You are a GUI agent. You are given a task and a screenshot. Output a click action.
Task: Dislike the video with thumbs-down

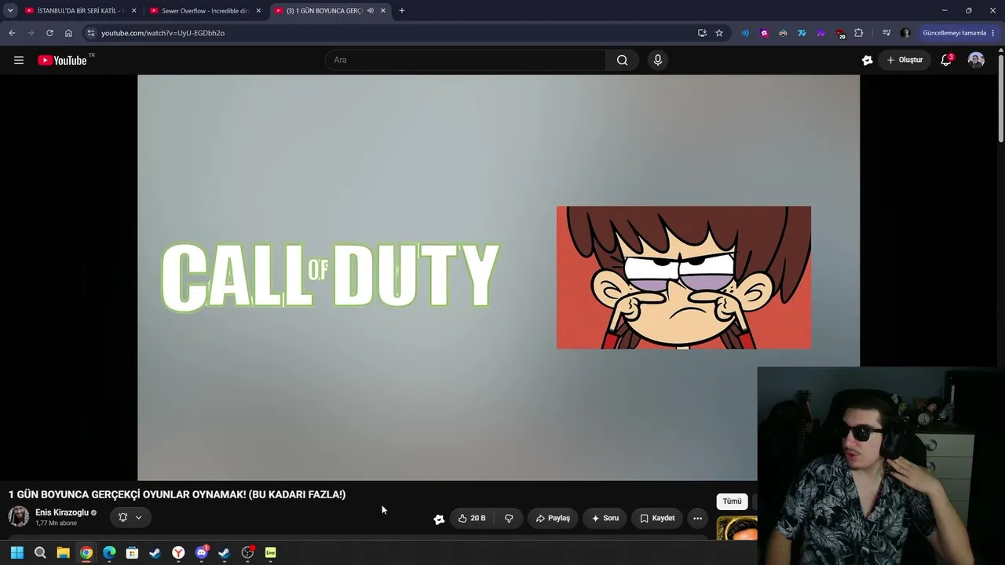509,518
